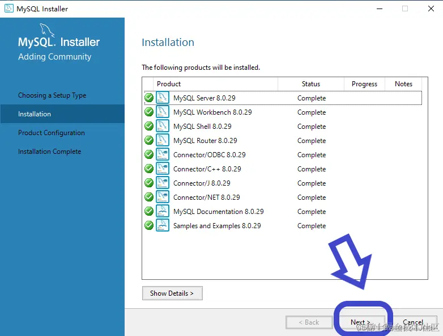Click the green check icon beside MySQL Workbench
The width and height of the screenshot is (443, 336).
[149, 112]
